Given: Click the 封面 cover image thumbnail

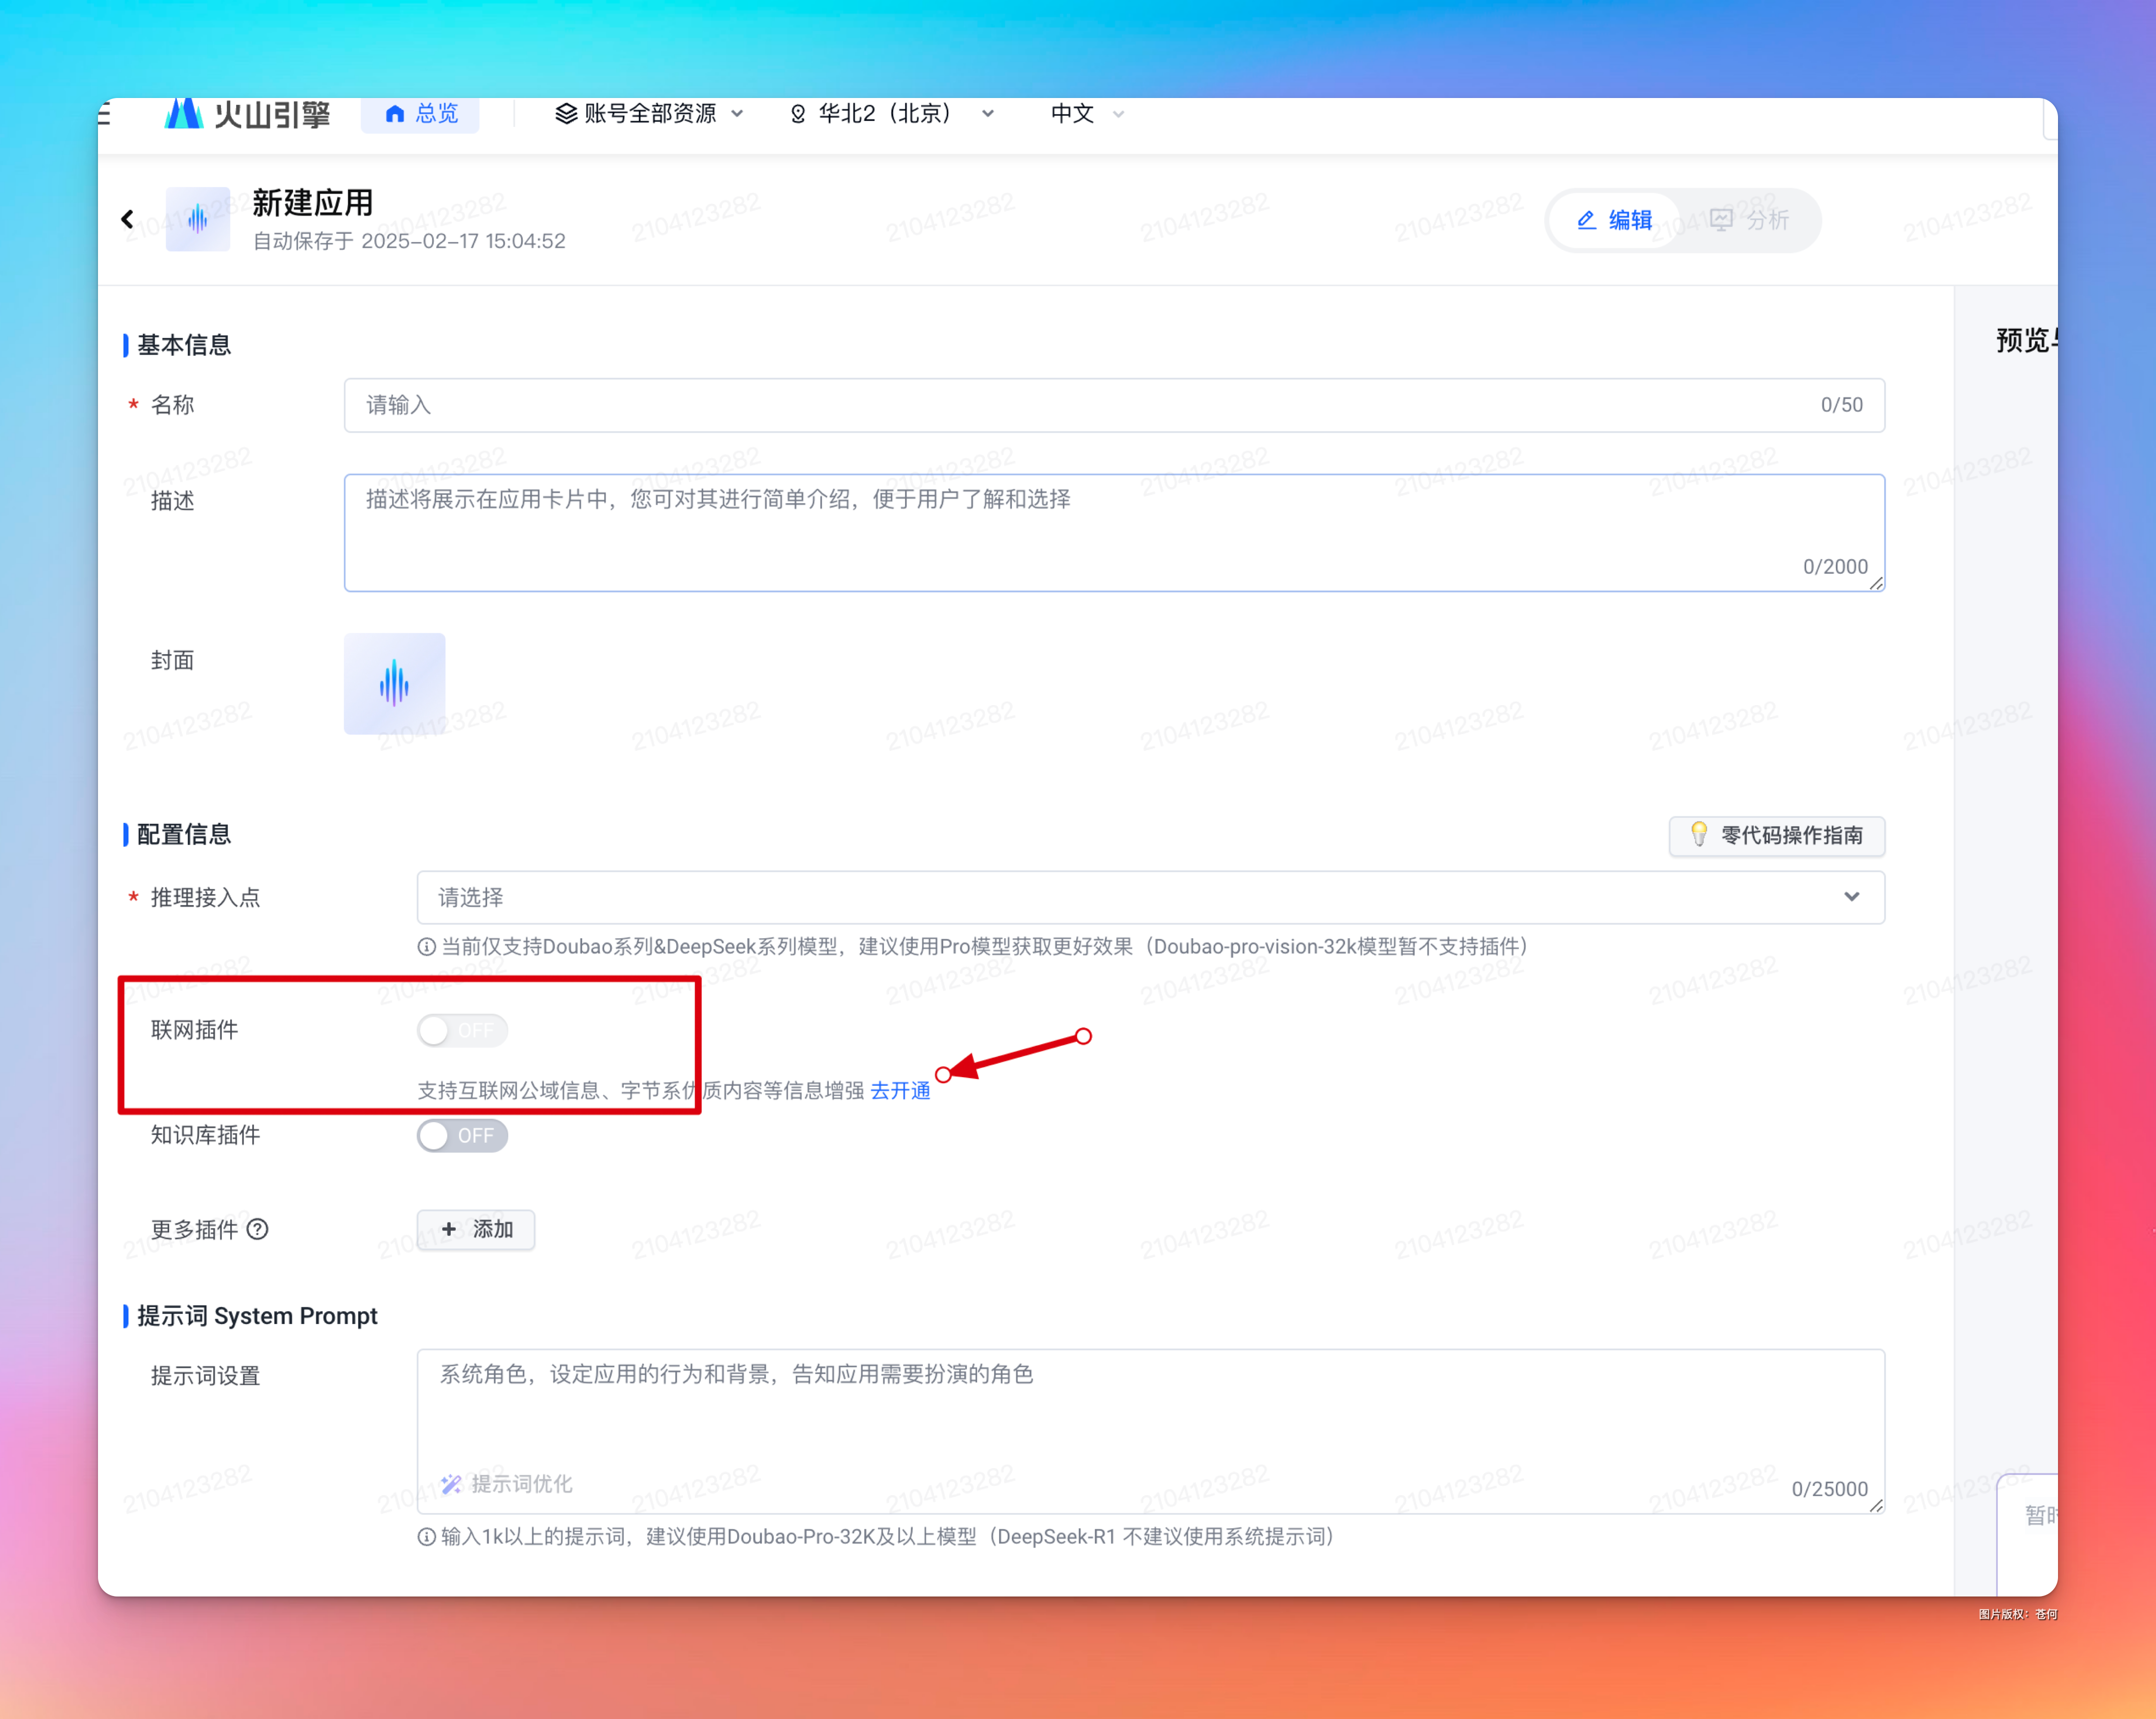Looking at the screenshot, I should coord(394,684).
